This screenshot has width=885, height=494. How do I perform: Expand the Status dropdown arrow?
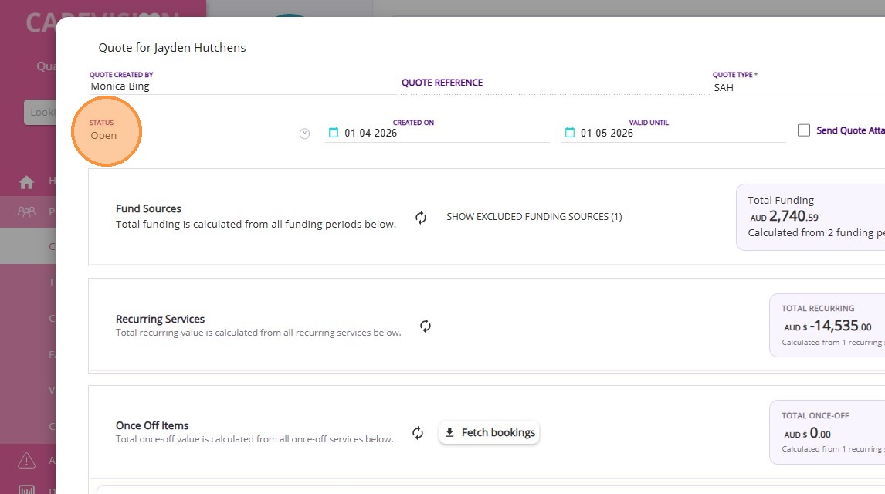tap(304, 134)
